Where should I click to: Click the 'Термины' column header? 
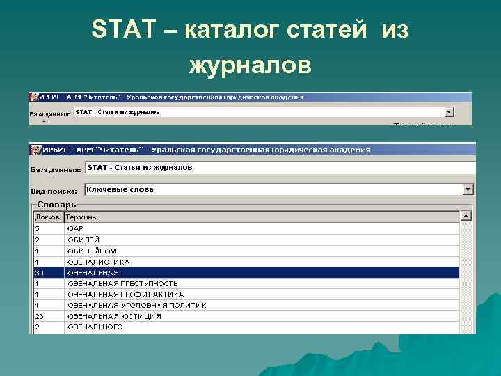pos(262,217)
